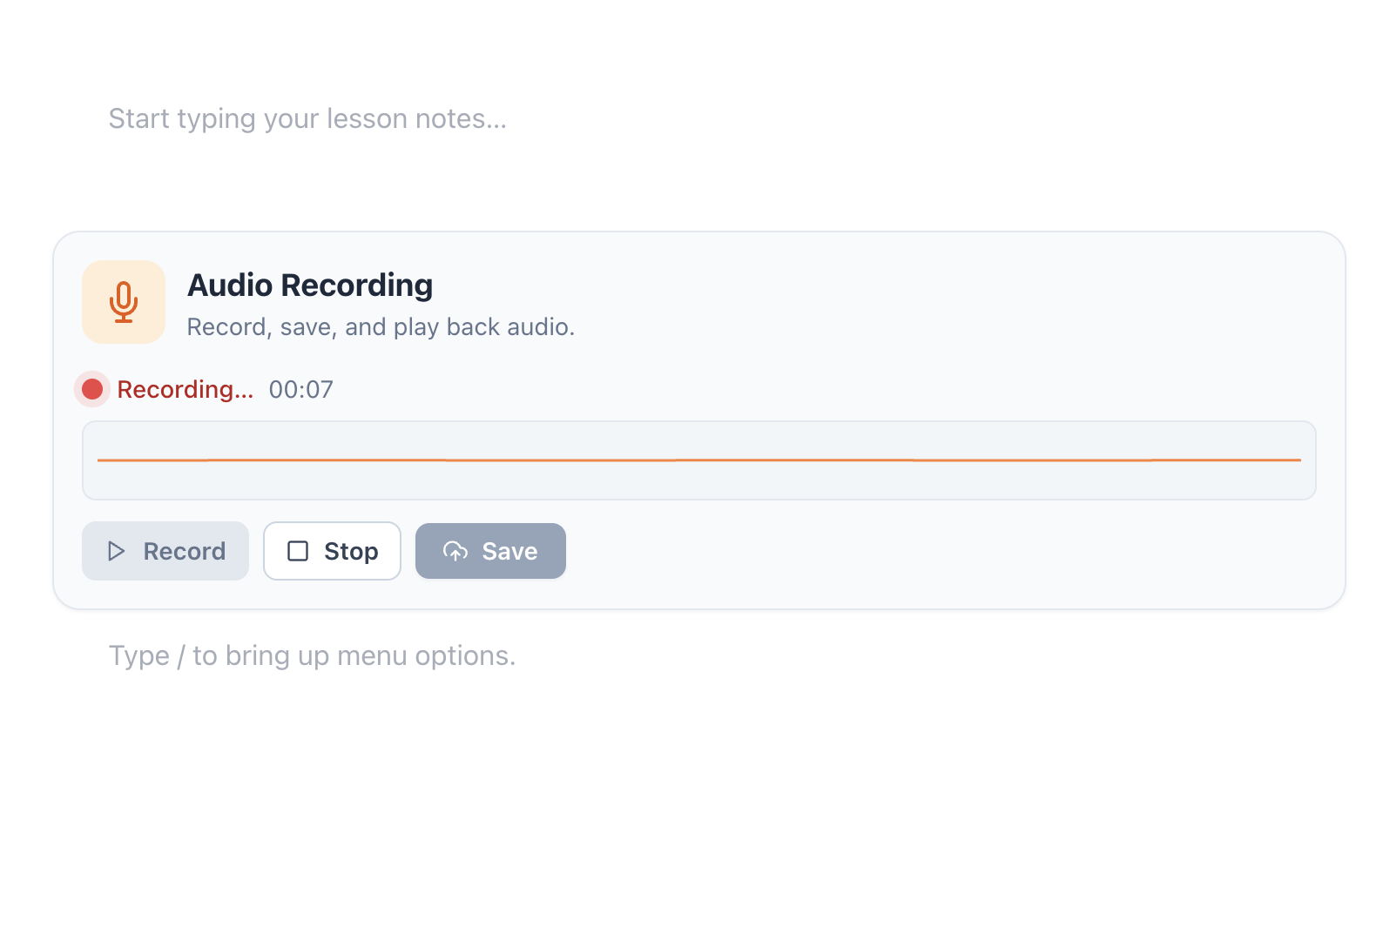Click the cloud upload icon on the Save button

pyautogui.click(x=455, y=551)
